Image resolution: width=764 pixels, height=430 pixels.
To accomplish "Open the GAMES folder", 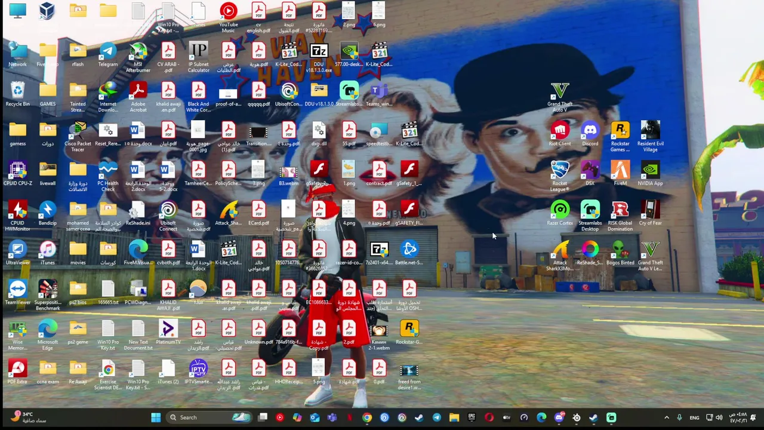I will coord(47,94).
